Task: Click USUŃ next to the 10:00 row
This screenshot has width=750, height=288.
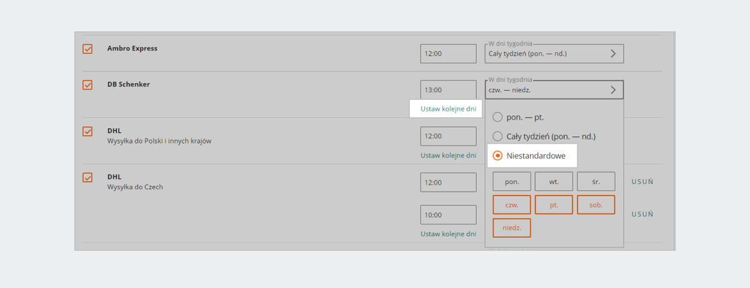Action: (642, 214)
